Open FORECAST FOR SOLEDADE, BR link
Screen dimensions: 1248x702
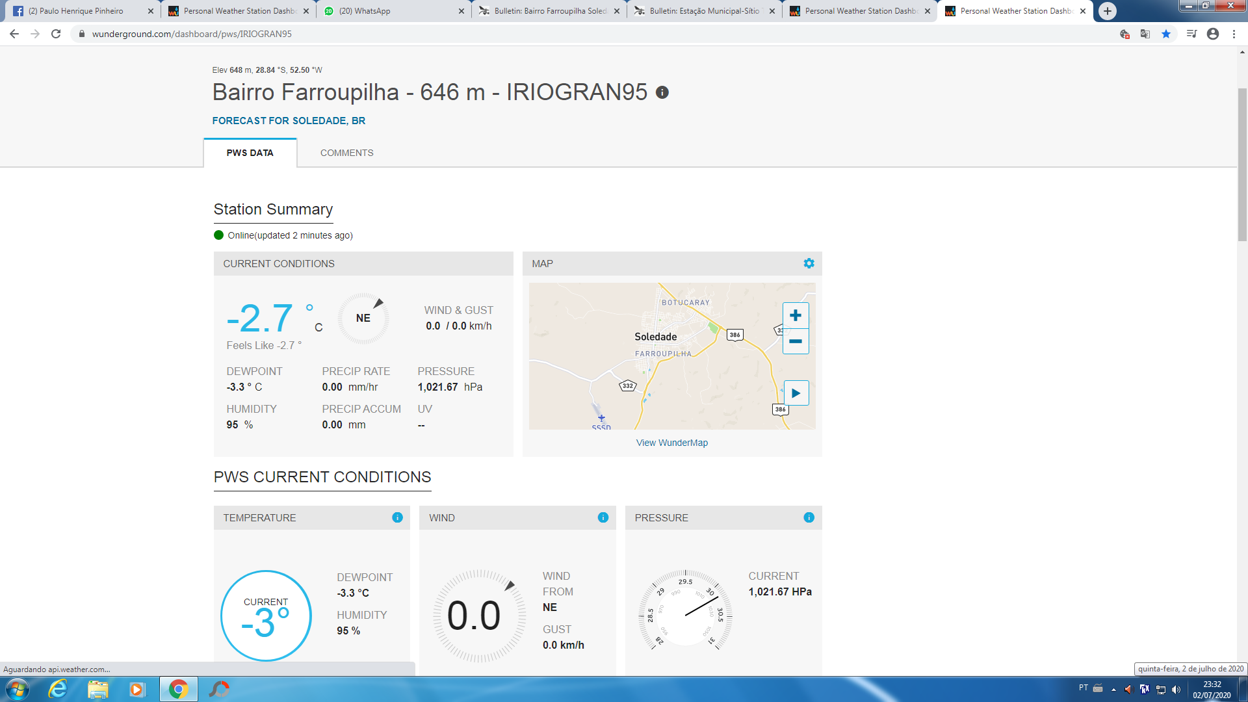coord(289,121)
